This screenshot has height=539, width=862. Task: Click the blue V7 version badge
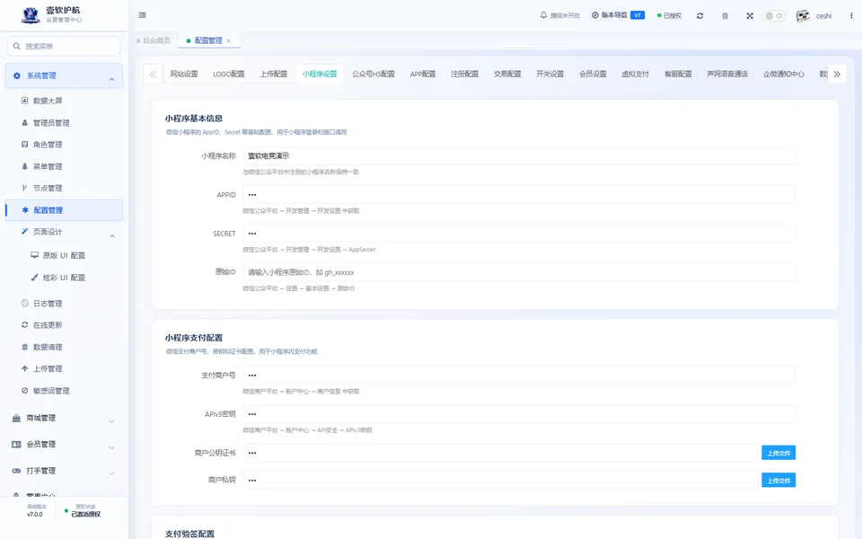click(x=638, y=15)
